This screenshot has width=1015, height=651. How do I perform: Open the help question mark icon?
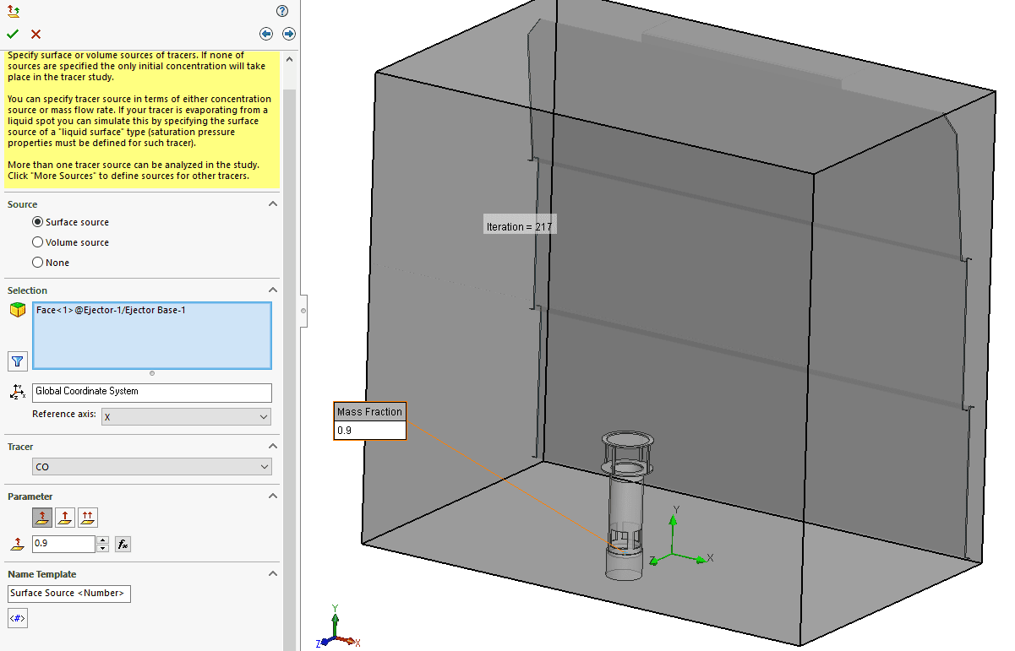tap(282, 11)
